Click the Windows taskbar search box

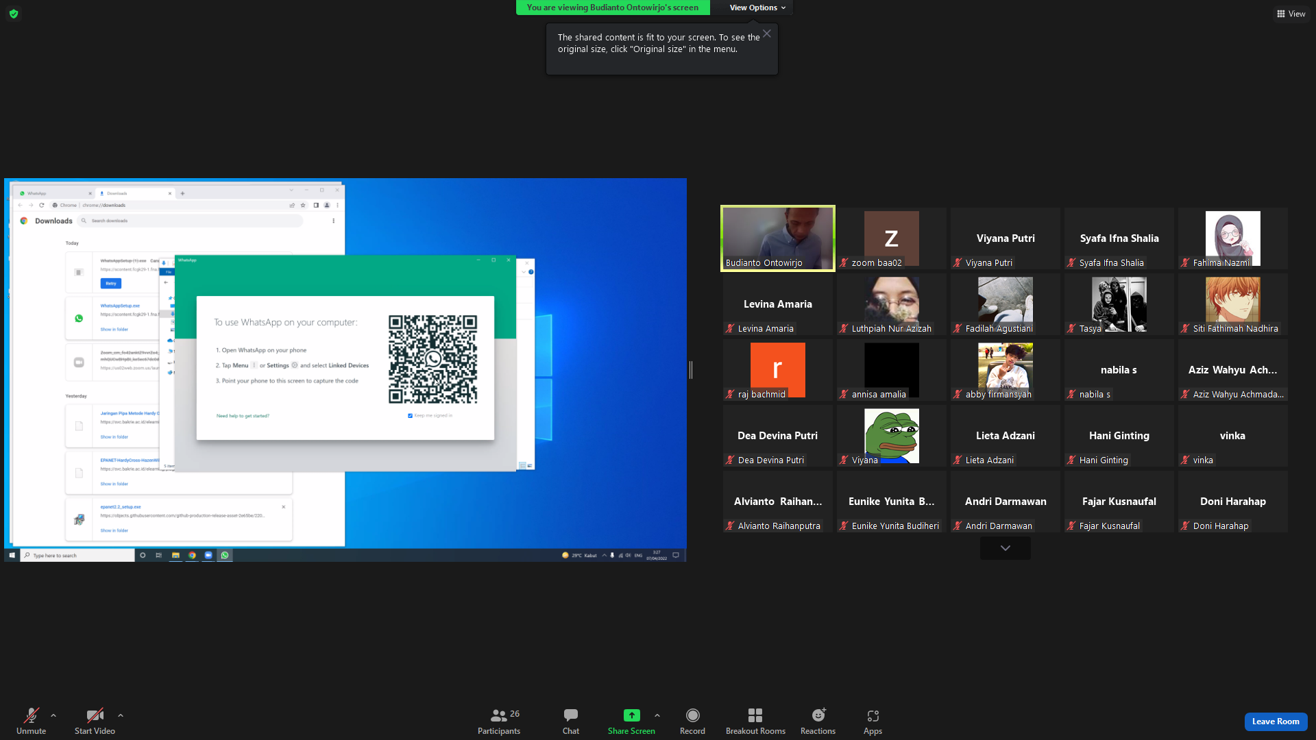(x=77, y=555)
